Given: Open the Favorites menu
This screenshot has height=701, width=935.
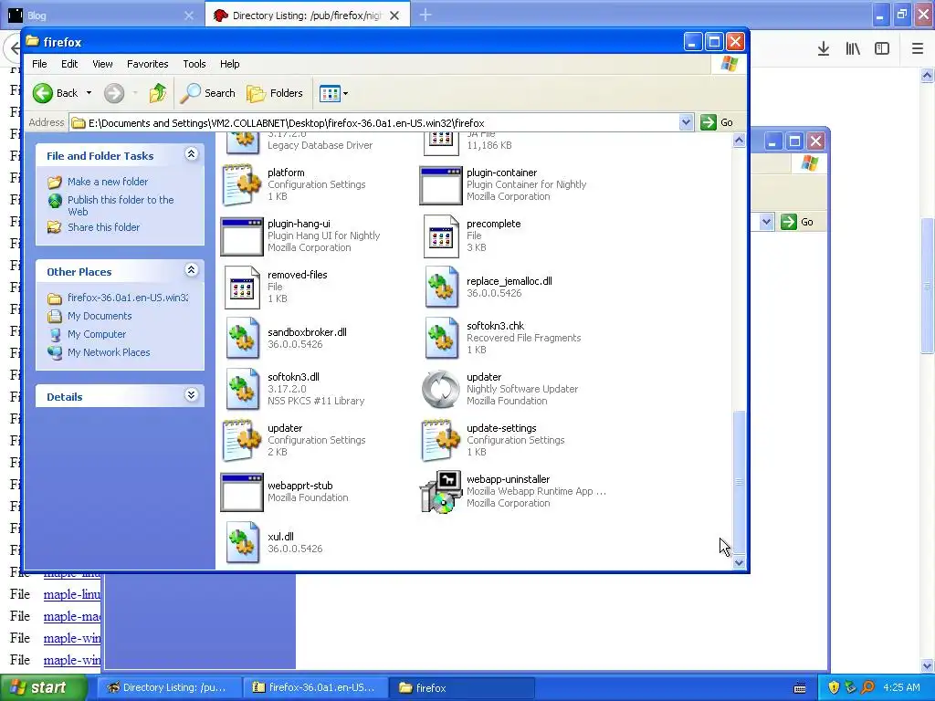Looking at the screenshot, I should click(x=147, y=64).
